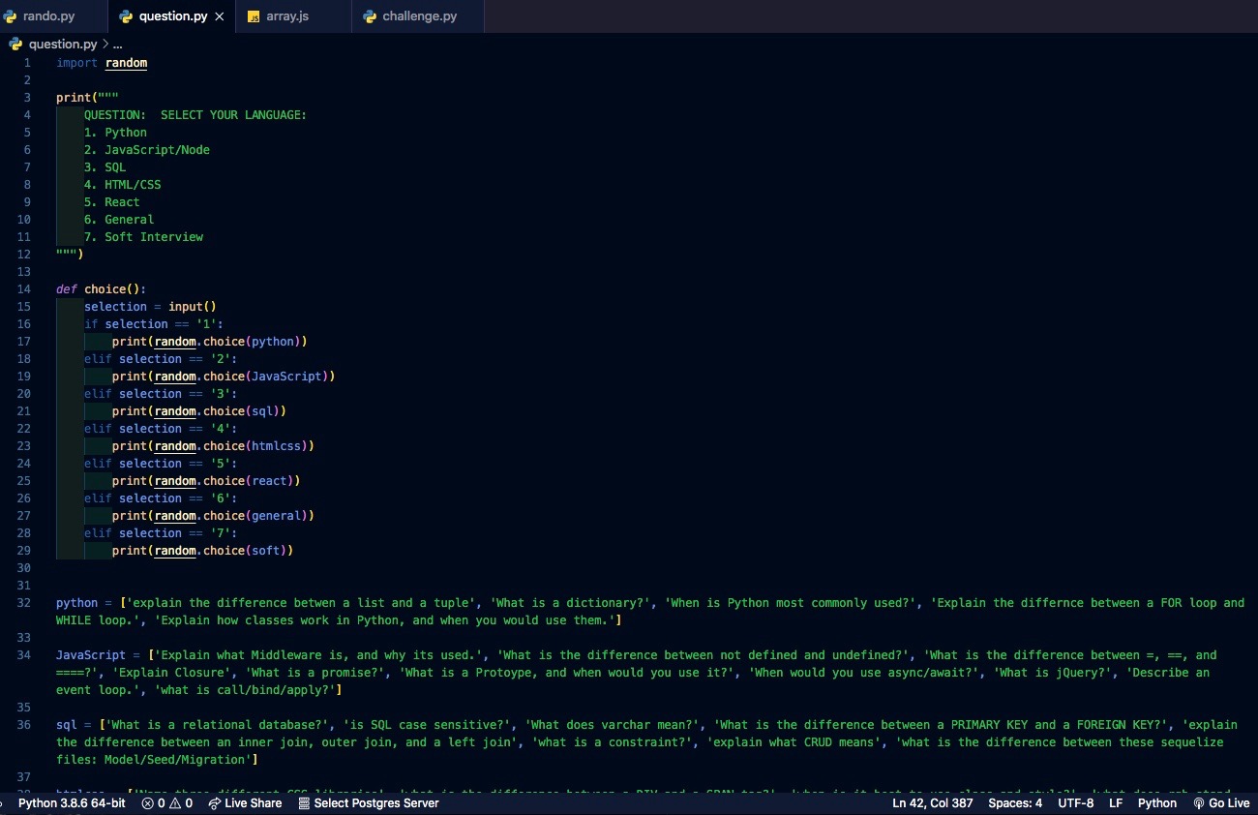Select the question.py tab
This screenshot has width=1258, height=815.
[x=172, y=16]
